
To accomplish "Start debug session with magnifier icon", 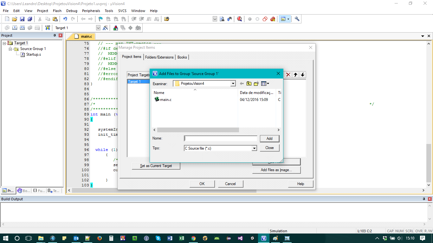I will click(239, 19).
